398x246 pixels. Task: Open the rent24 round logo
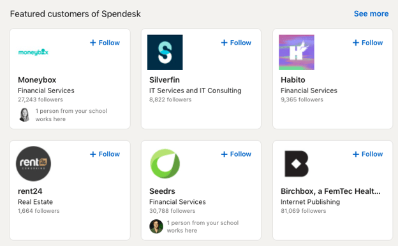[x=33, y=164]
